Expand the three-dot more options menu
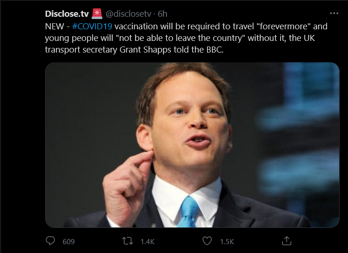 [334, 13]
